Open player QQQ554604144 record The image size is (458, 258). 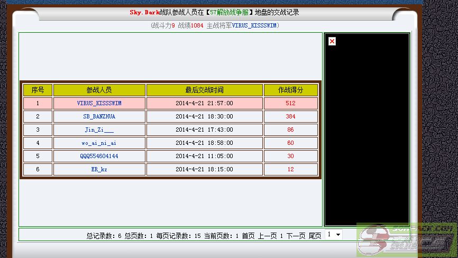99,156
